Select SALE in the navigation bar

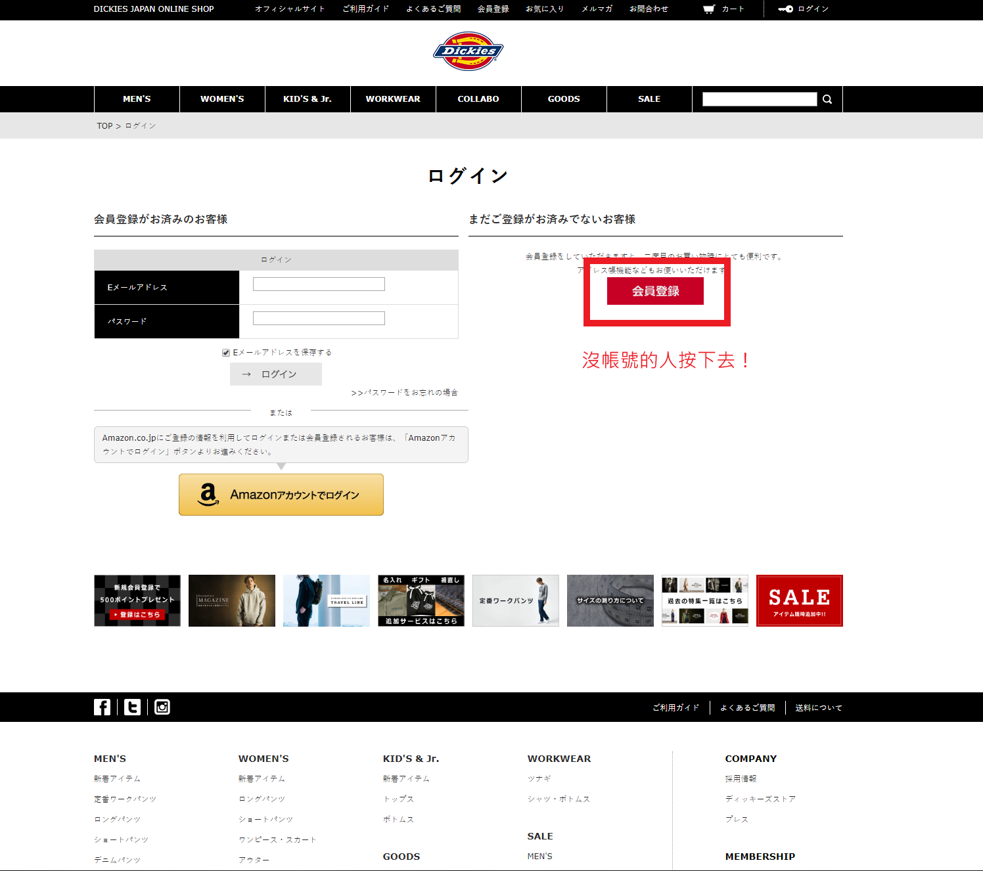(x=649, y=99)
